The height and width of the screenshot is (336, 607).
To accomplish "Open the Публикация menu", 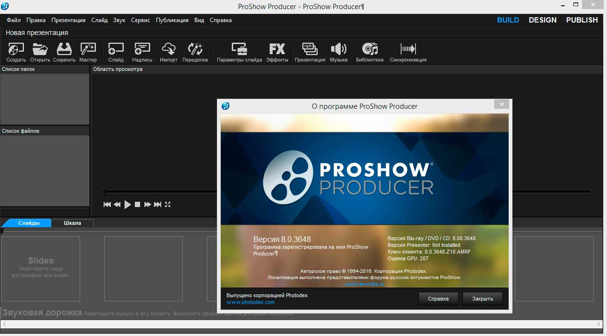I will 172,20.
